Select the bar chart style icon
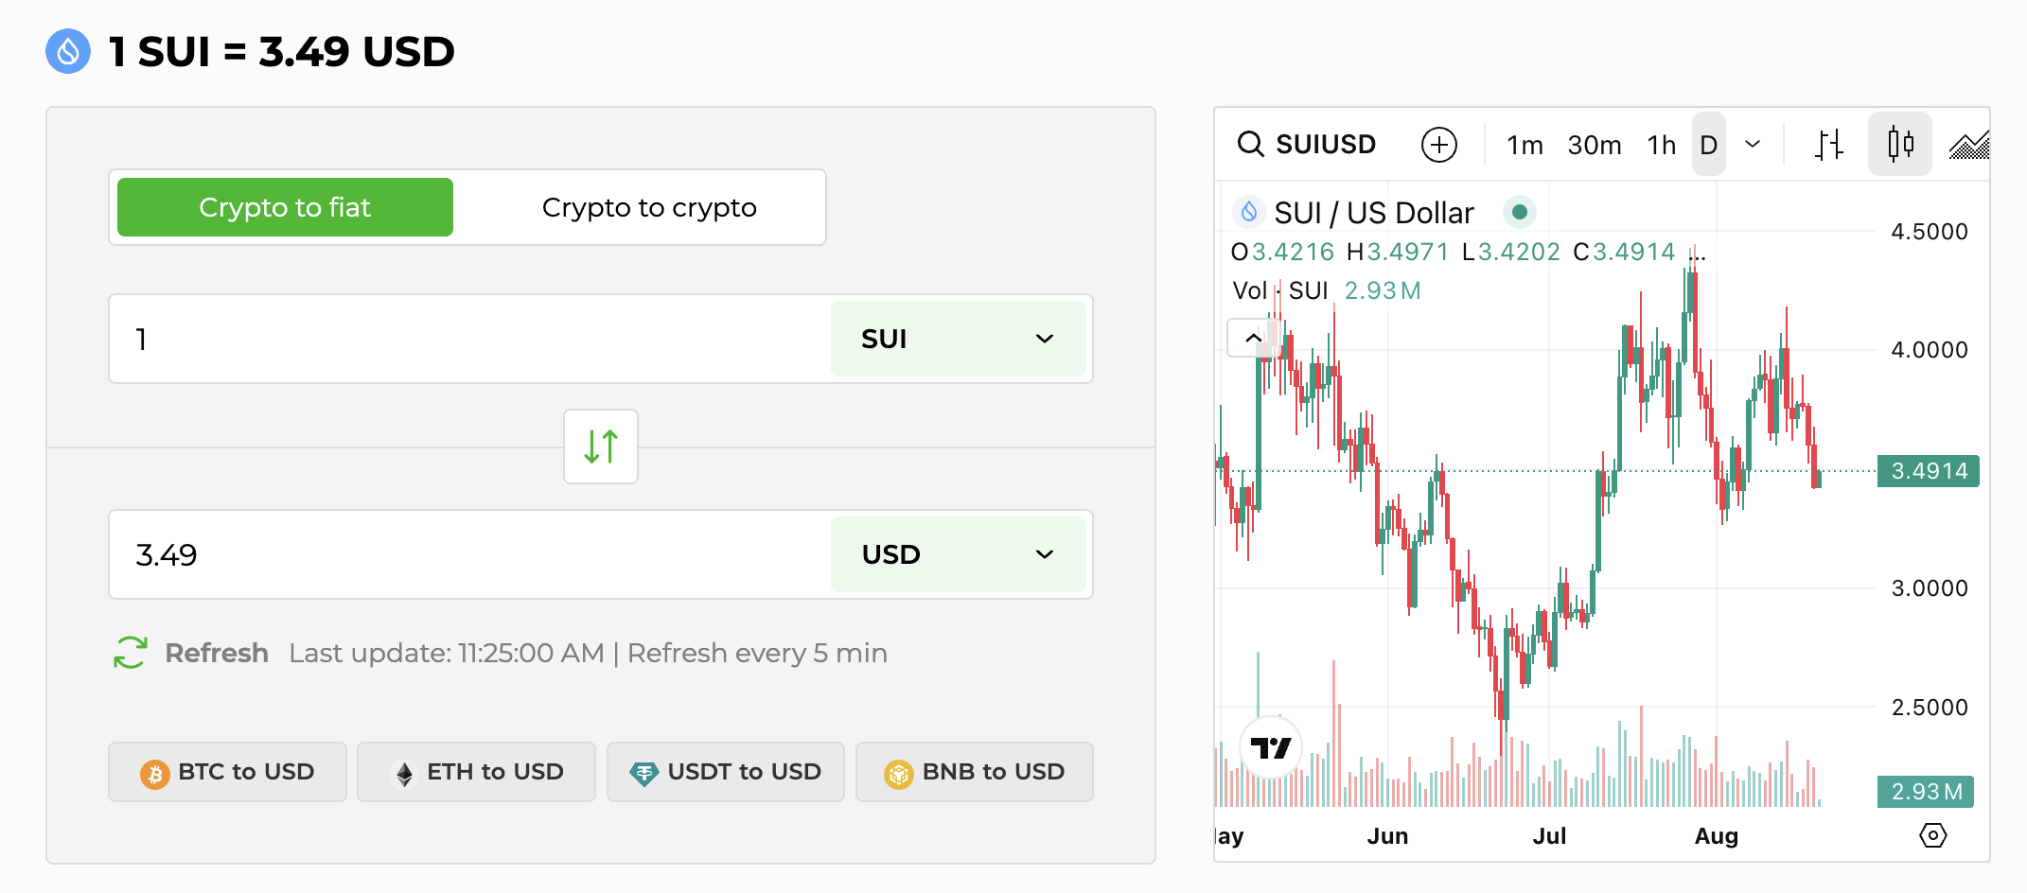Screen dimensions: 2027x893 click(x=1828, y=145)
